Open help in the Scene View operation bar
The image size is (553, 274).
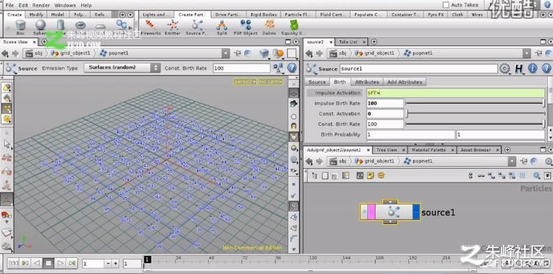click(x=292, y=67)
